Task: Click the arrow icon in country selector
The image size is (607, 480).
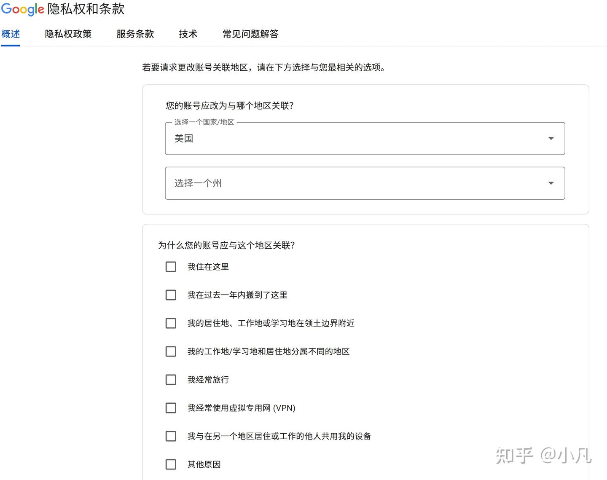Action: click(x=551, y=139)
